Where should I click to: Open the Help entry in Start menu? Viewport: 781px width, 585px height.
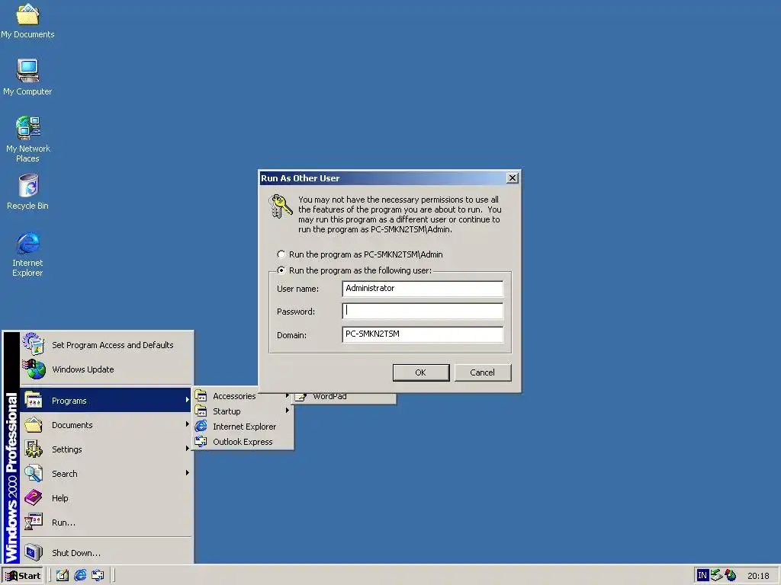click(106, 498)
